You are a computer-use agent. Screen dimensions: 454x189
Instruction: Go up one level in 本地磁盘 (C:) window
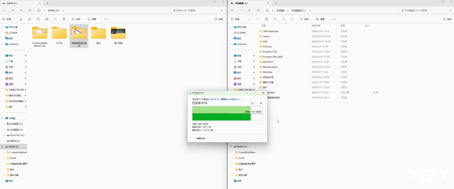249,10
